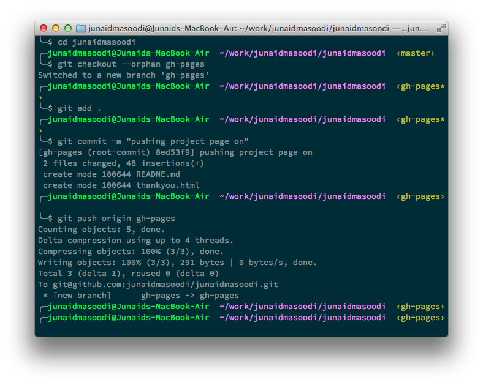Click the commit hash 8ed53f9

175,152
